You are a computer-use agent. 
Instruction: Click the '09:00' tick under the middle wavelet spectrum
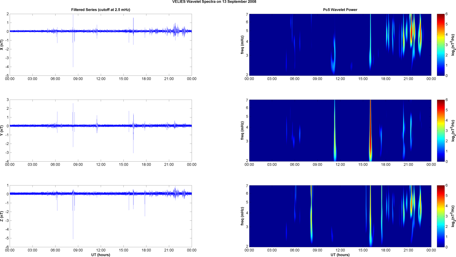pyautogui.click(x=317, y=165)
